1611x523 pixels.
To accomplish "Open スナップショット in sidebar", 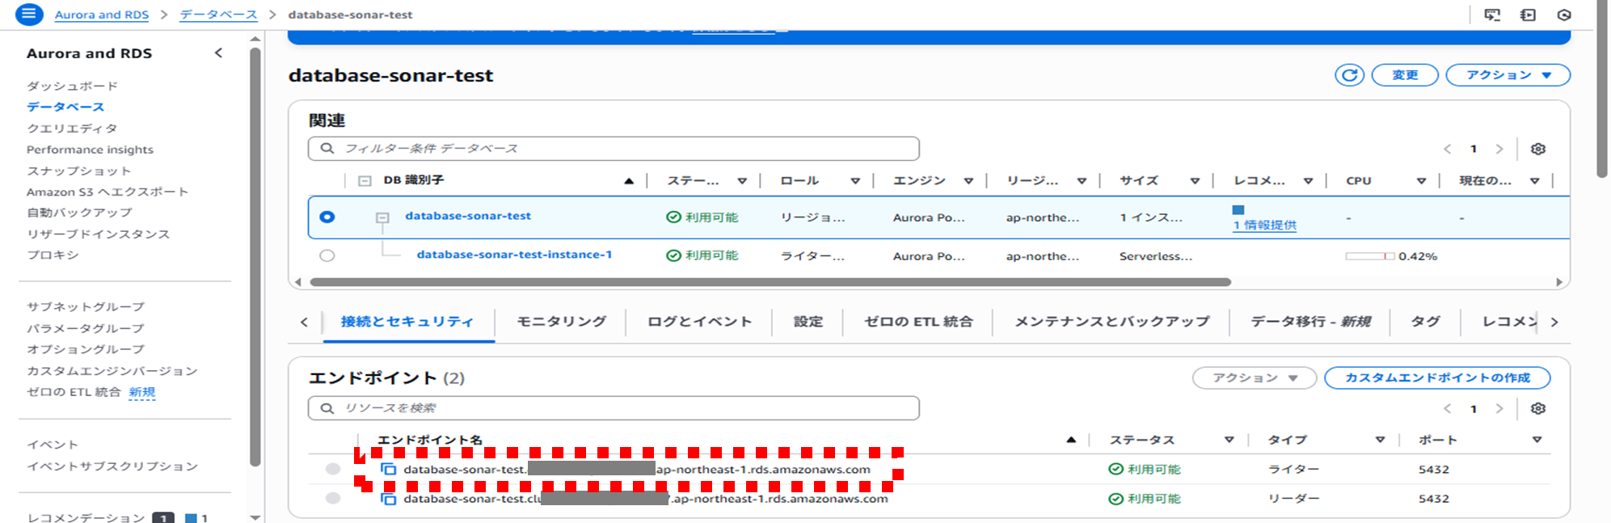I will coord(78,171).
